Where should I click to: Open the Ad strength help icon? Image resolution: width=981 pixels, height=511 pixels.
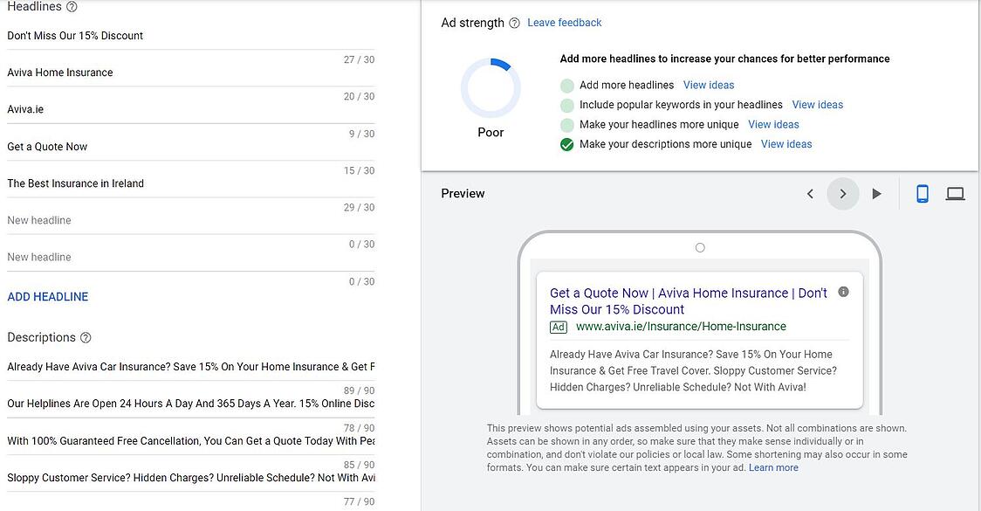tap(515, 24)
